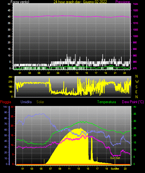This screenshot has height=173, width=145.
Task: Click the S wind direction letter
Action: point(136,87)
